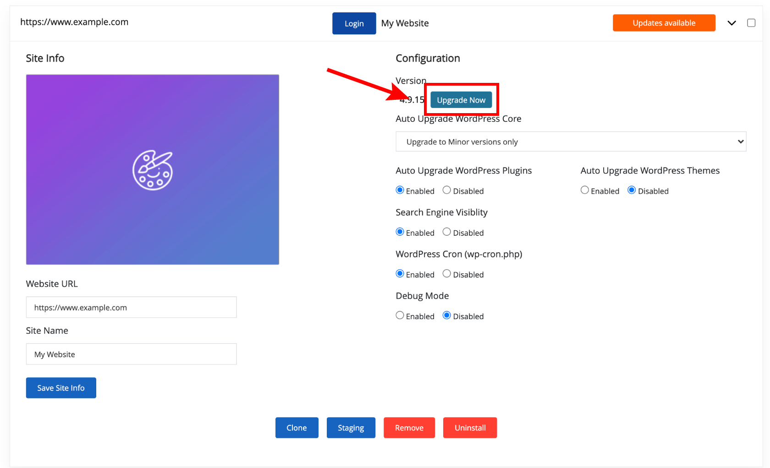Enable Search Engine Visibility
Image resolution: width=770 pixels, height=468 pixels.
click(400, 232)
